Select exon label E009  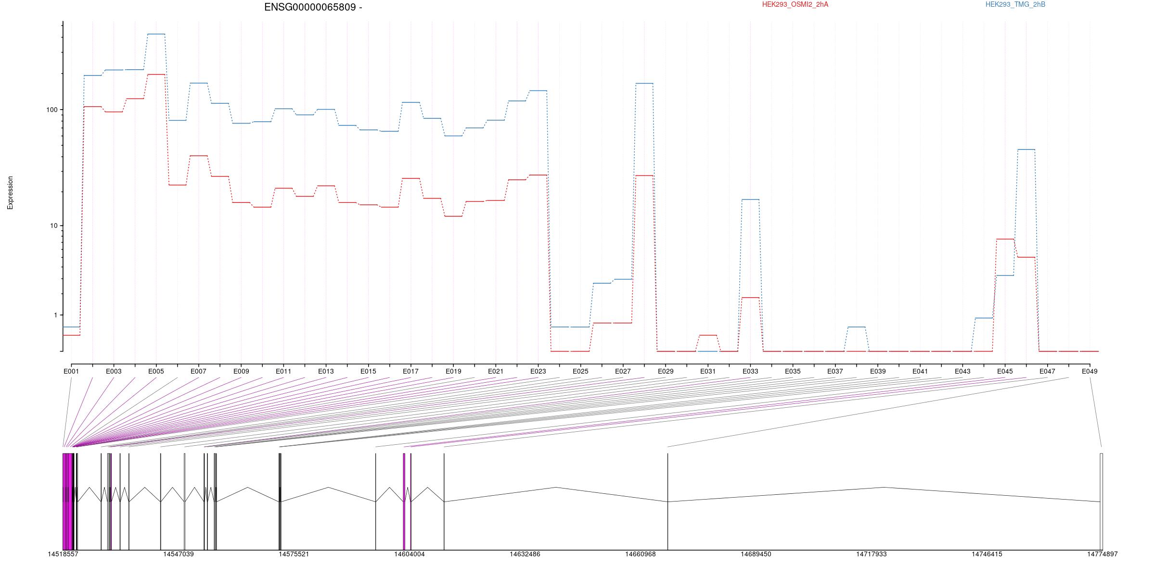[241, 371]
